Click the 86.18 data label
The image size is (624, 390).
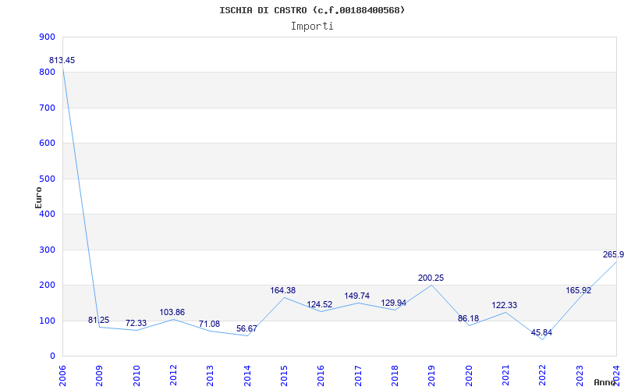pos(468,319)
